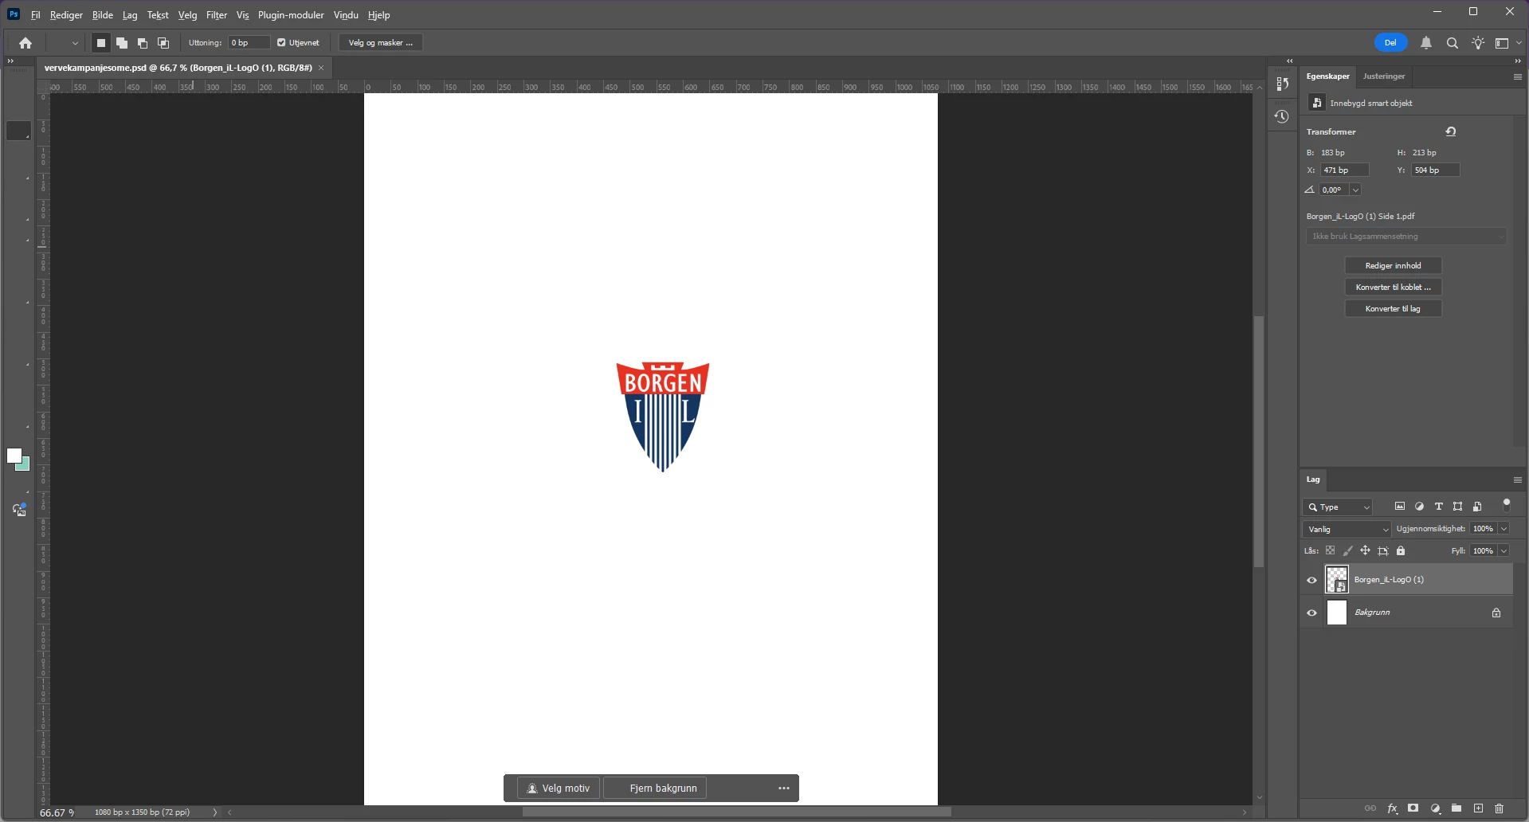
Task: Open the layer filter Type dropdown
Action: coord(1339,507)
